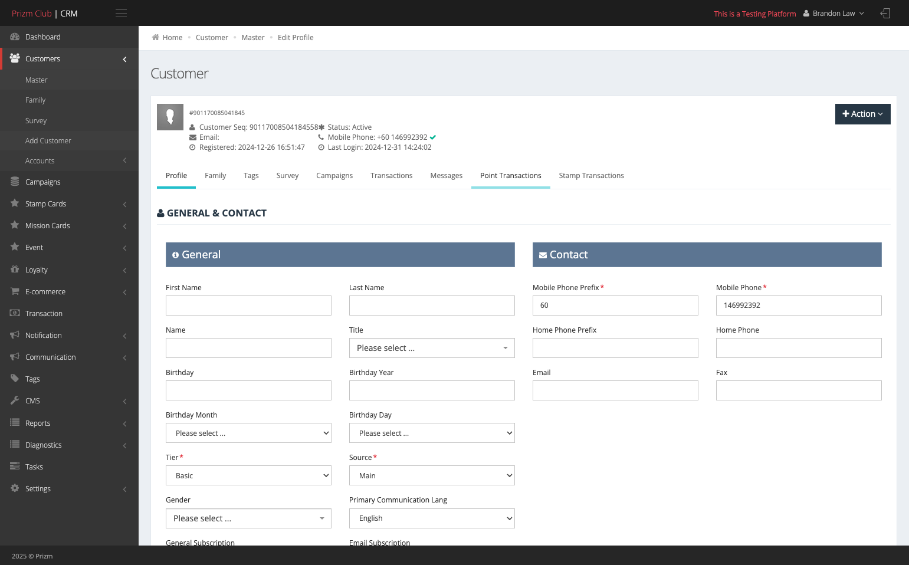This screenshot has height=565, width=909.
Task: Click the CMS wrench icon
Action: (x=15, y=400)
